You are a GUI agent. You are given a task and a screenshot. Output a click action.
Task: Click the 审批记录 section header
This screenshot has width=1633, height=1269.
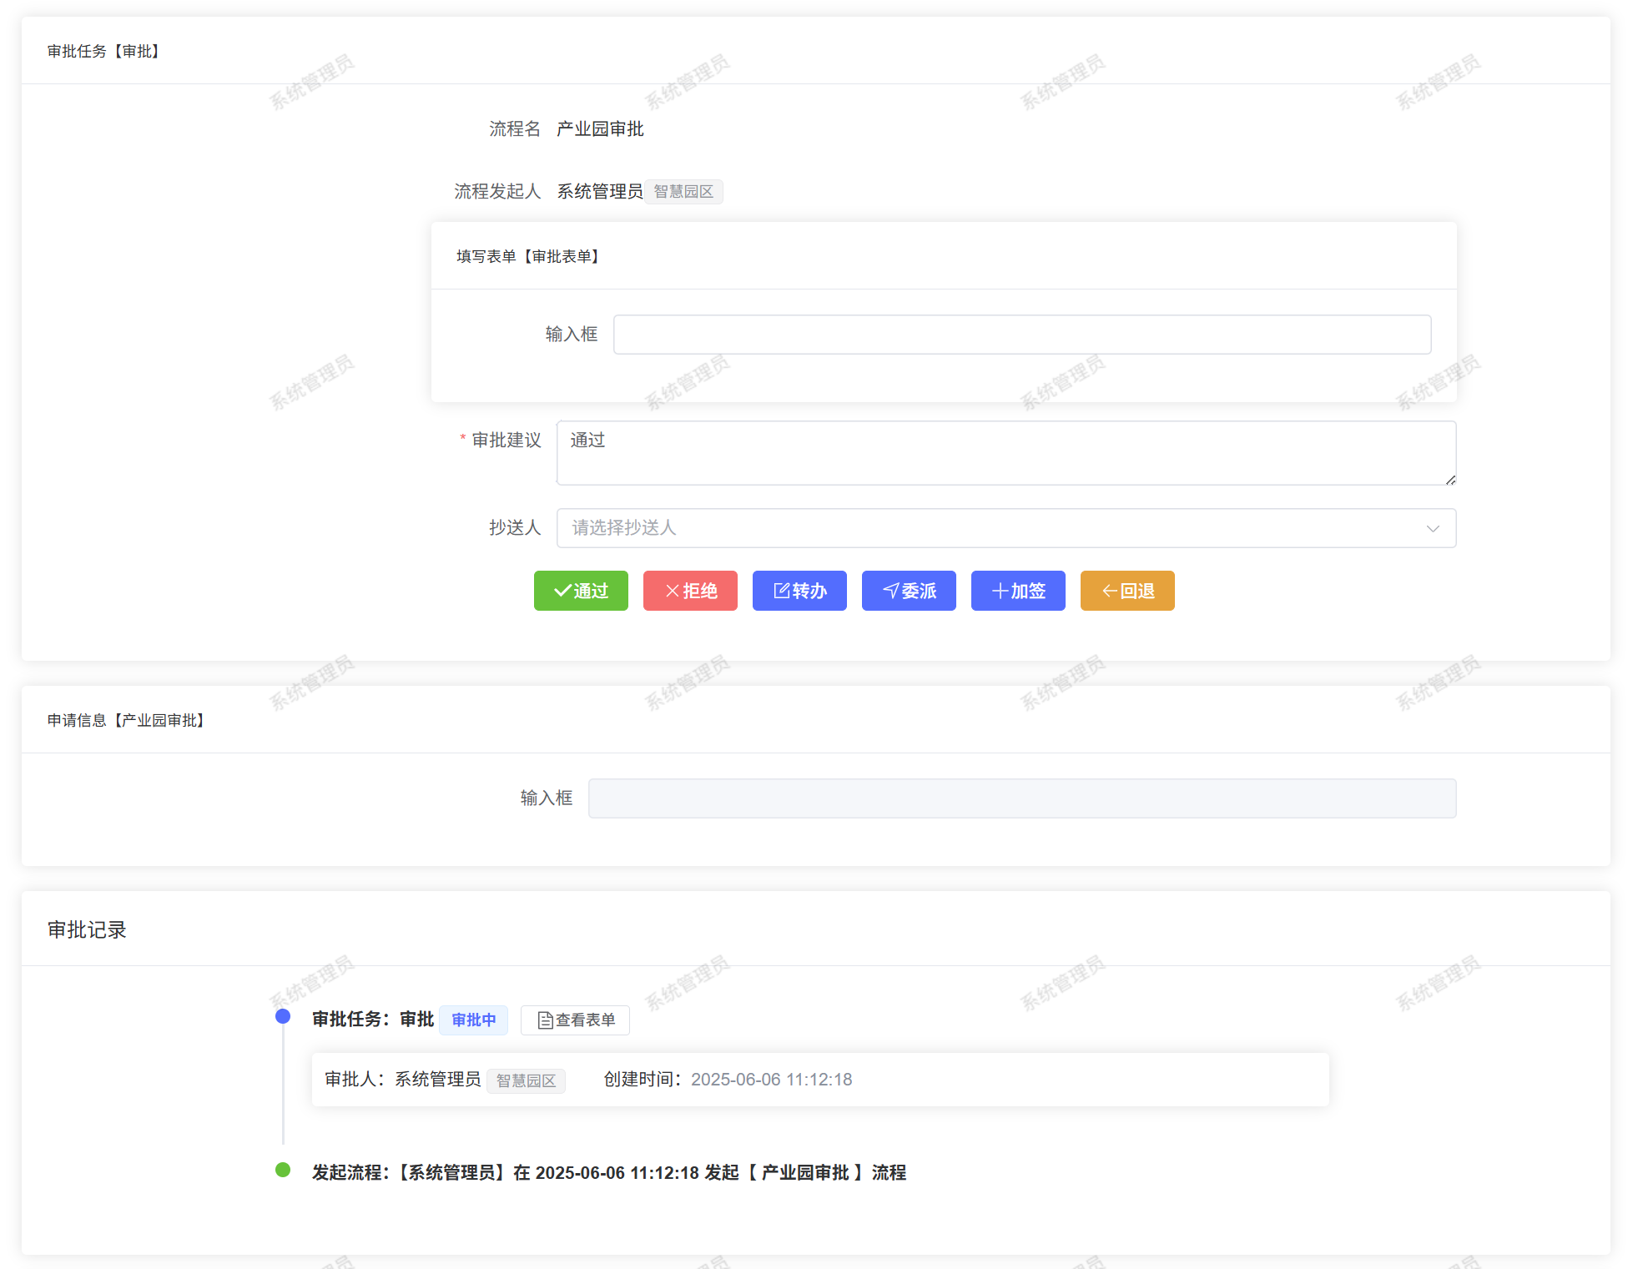[87, 929]
